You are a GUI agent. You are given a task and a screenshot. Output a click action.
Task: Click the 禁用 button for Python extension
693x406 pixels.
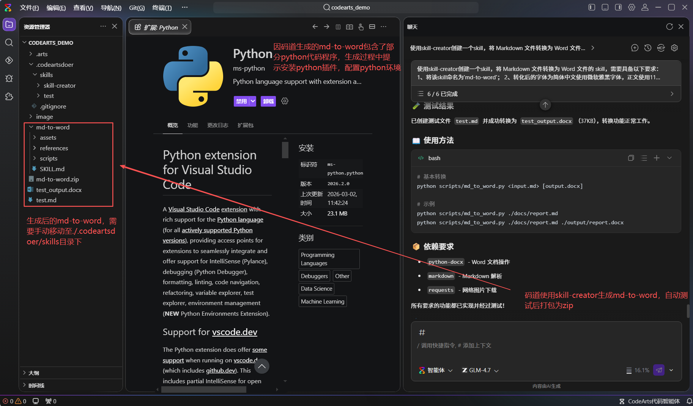[x=241, y=101]
